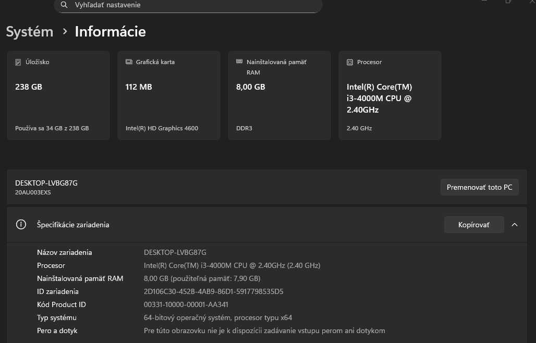Click the processor value Intel(R) Core(TM) i3-4000M in the specs list
This screenshot has height=343, width=536.
(232, 265)
